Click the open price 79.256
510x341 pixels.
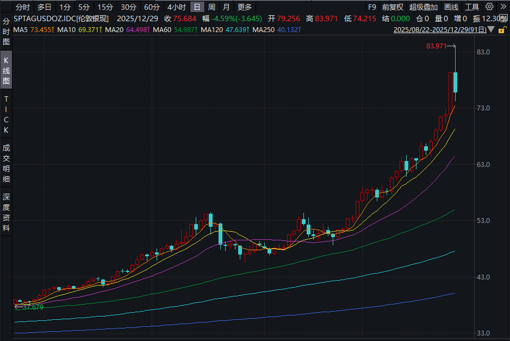(x=289, y=18)
